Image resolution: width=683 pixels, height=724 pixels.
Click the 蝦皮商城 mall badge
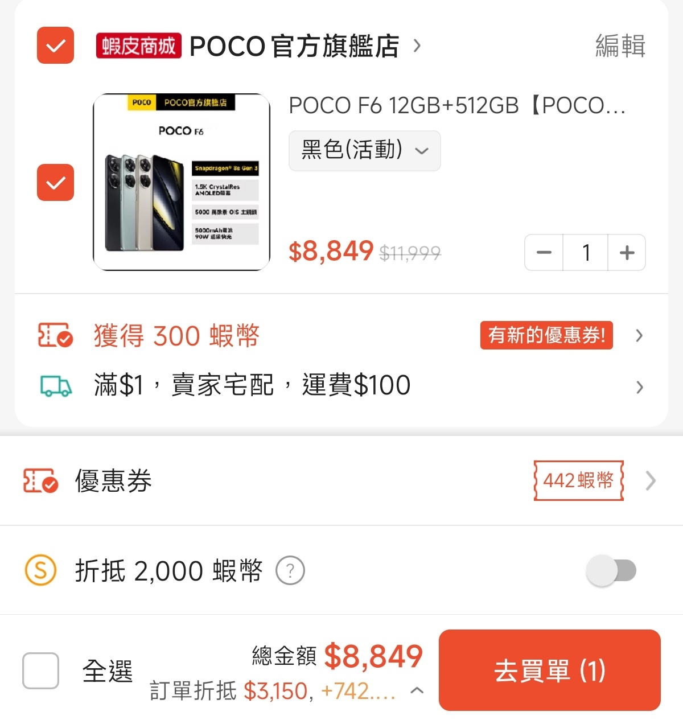[x=139, y=46]
